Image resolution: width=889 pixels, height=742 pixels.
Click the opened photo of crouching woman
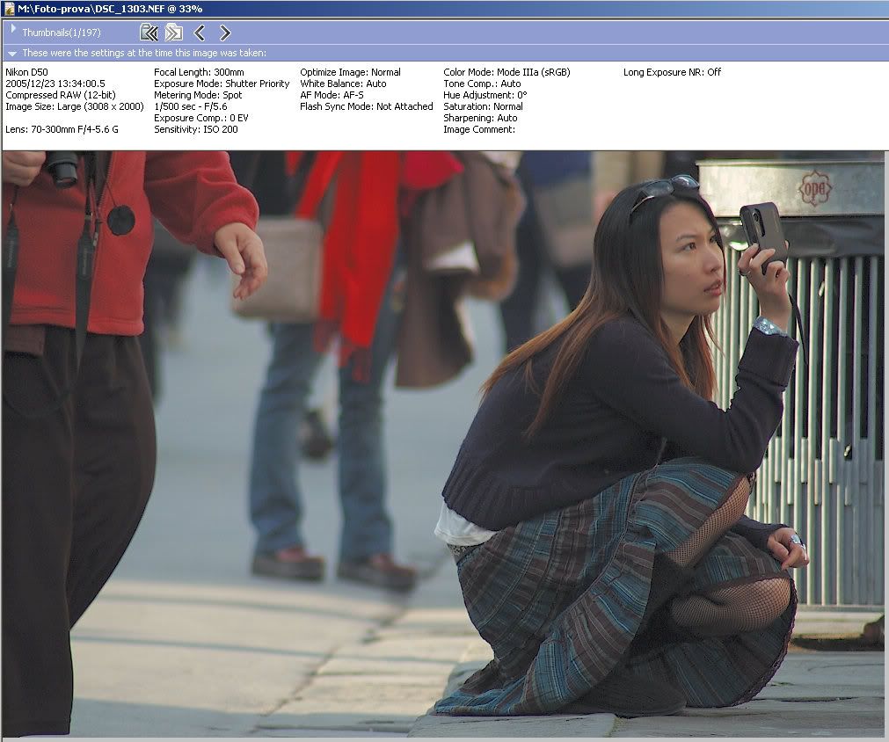pyautogui.click(x=442, y=444)
